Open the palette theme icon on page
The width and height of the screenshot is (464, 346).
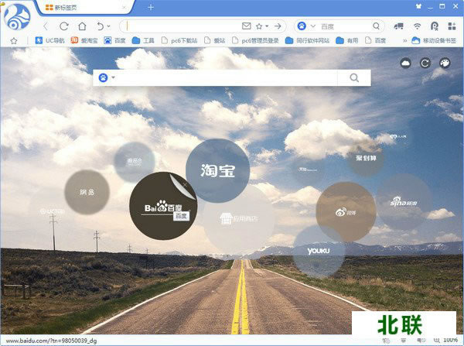(x=445, y=63)
